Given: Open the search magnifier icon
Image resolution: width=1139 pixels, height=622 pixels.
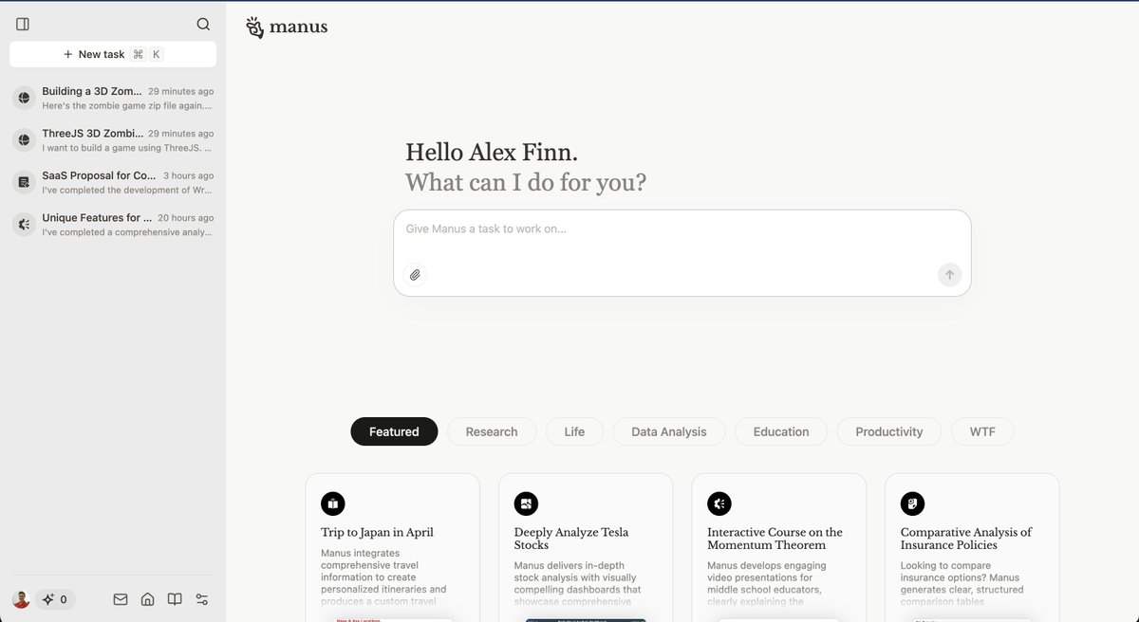Looking at the screenshot, I should tap(203, 25).
